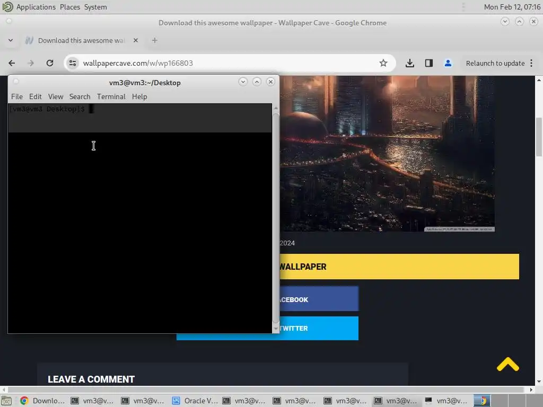Open the System panel menu
The image size is (543, 407).
[x=95, y=7]
